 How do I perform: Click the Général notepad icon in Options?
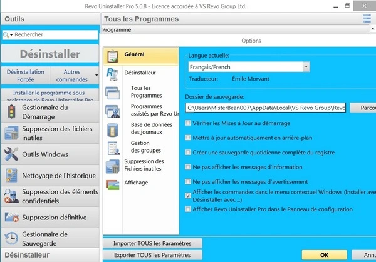[x=113, y=56]
